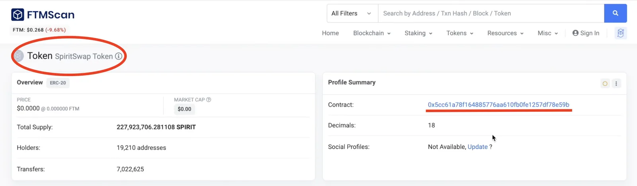
Task: Click the Sign In user icon
Action: tap(575, 33)
